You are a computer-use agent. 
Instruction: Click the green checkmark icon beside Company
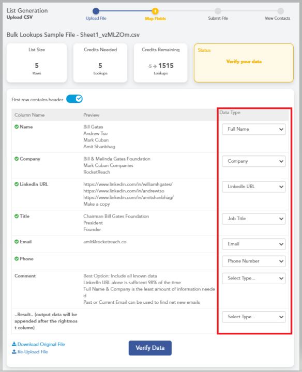pos(17,159)
